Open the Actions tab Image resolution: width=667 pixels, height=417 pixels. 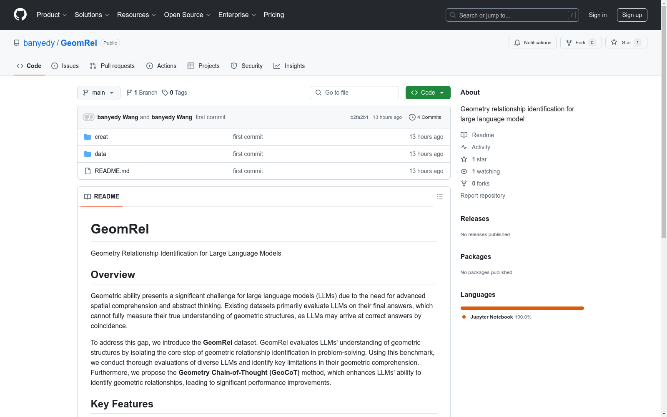[161, 66]
